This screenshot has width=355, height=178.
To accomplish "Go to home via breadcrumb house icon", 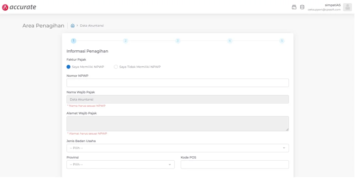I will click(73, 25).
